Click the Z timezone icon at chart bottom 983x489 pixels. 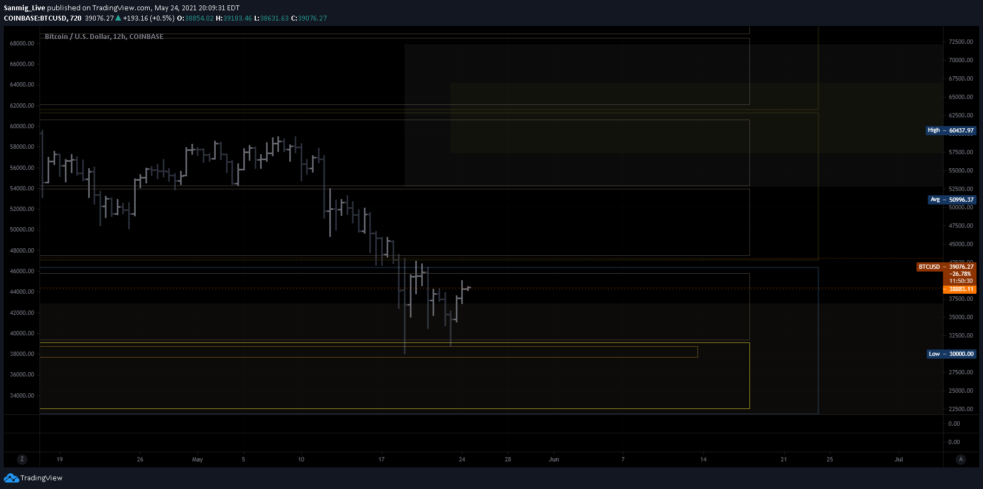[22, 459]
